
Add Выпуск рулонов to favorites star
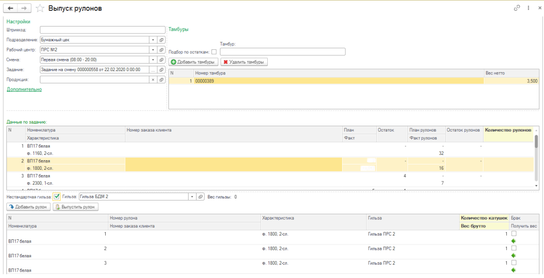40,8
